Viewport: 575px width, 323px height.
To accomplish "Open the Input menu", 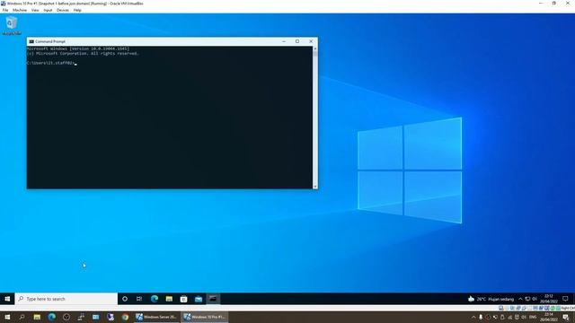I will point(48,10).
